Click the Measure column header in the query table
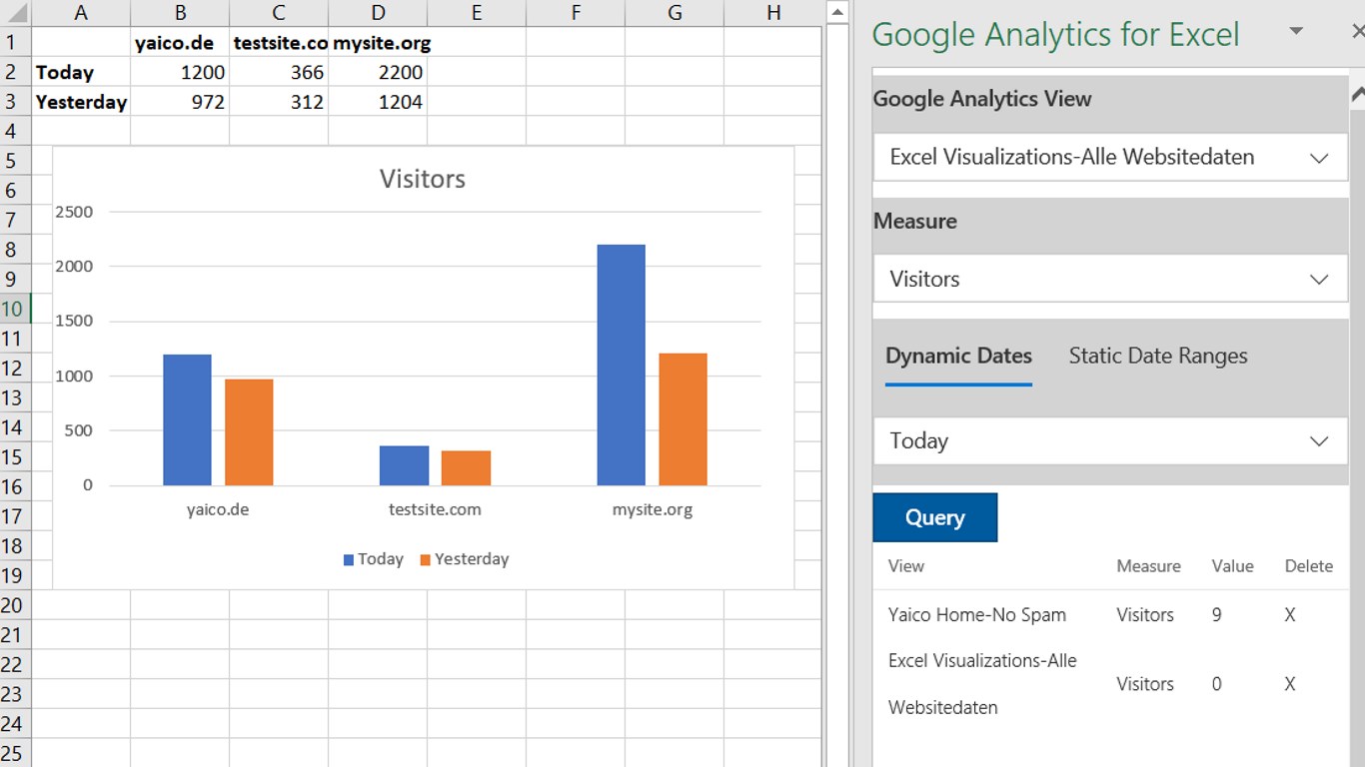Image resolution: width=1365 pixels, height=767 pixels. (1149, 566)
